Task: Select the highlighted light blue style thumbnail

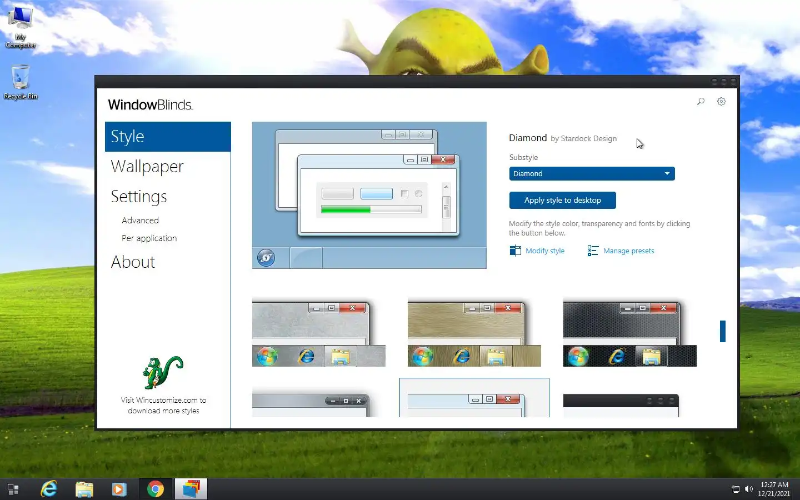Action: [x=474, y=398]
